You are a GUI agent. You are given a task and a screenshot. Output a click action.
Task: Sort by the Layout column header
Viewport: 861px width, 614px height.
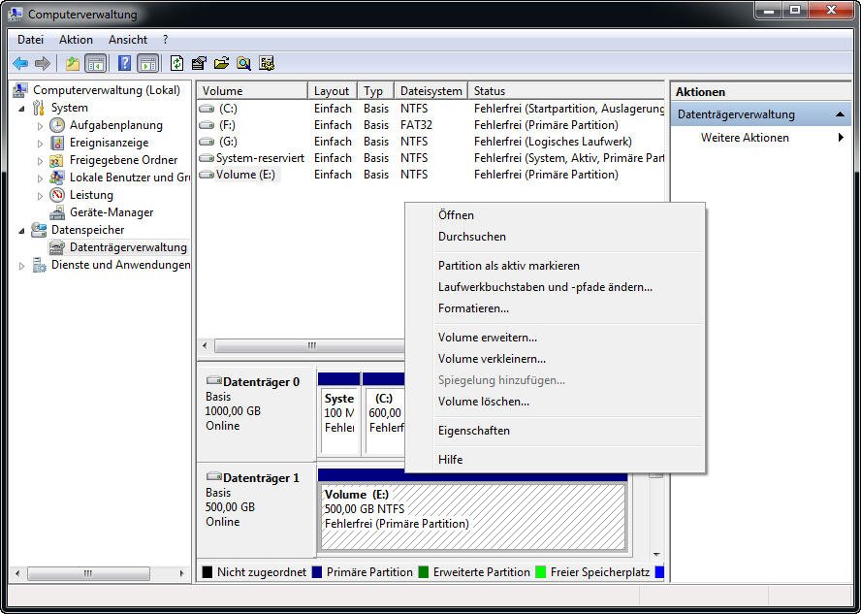point(333,90)
